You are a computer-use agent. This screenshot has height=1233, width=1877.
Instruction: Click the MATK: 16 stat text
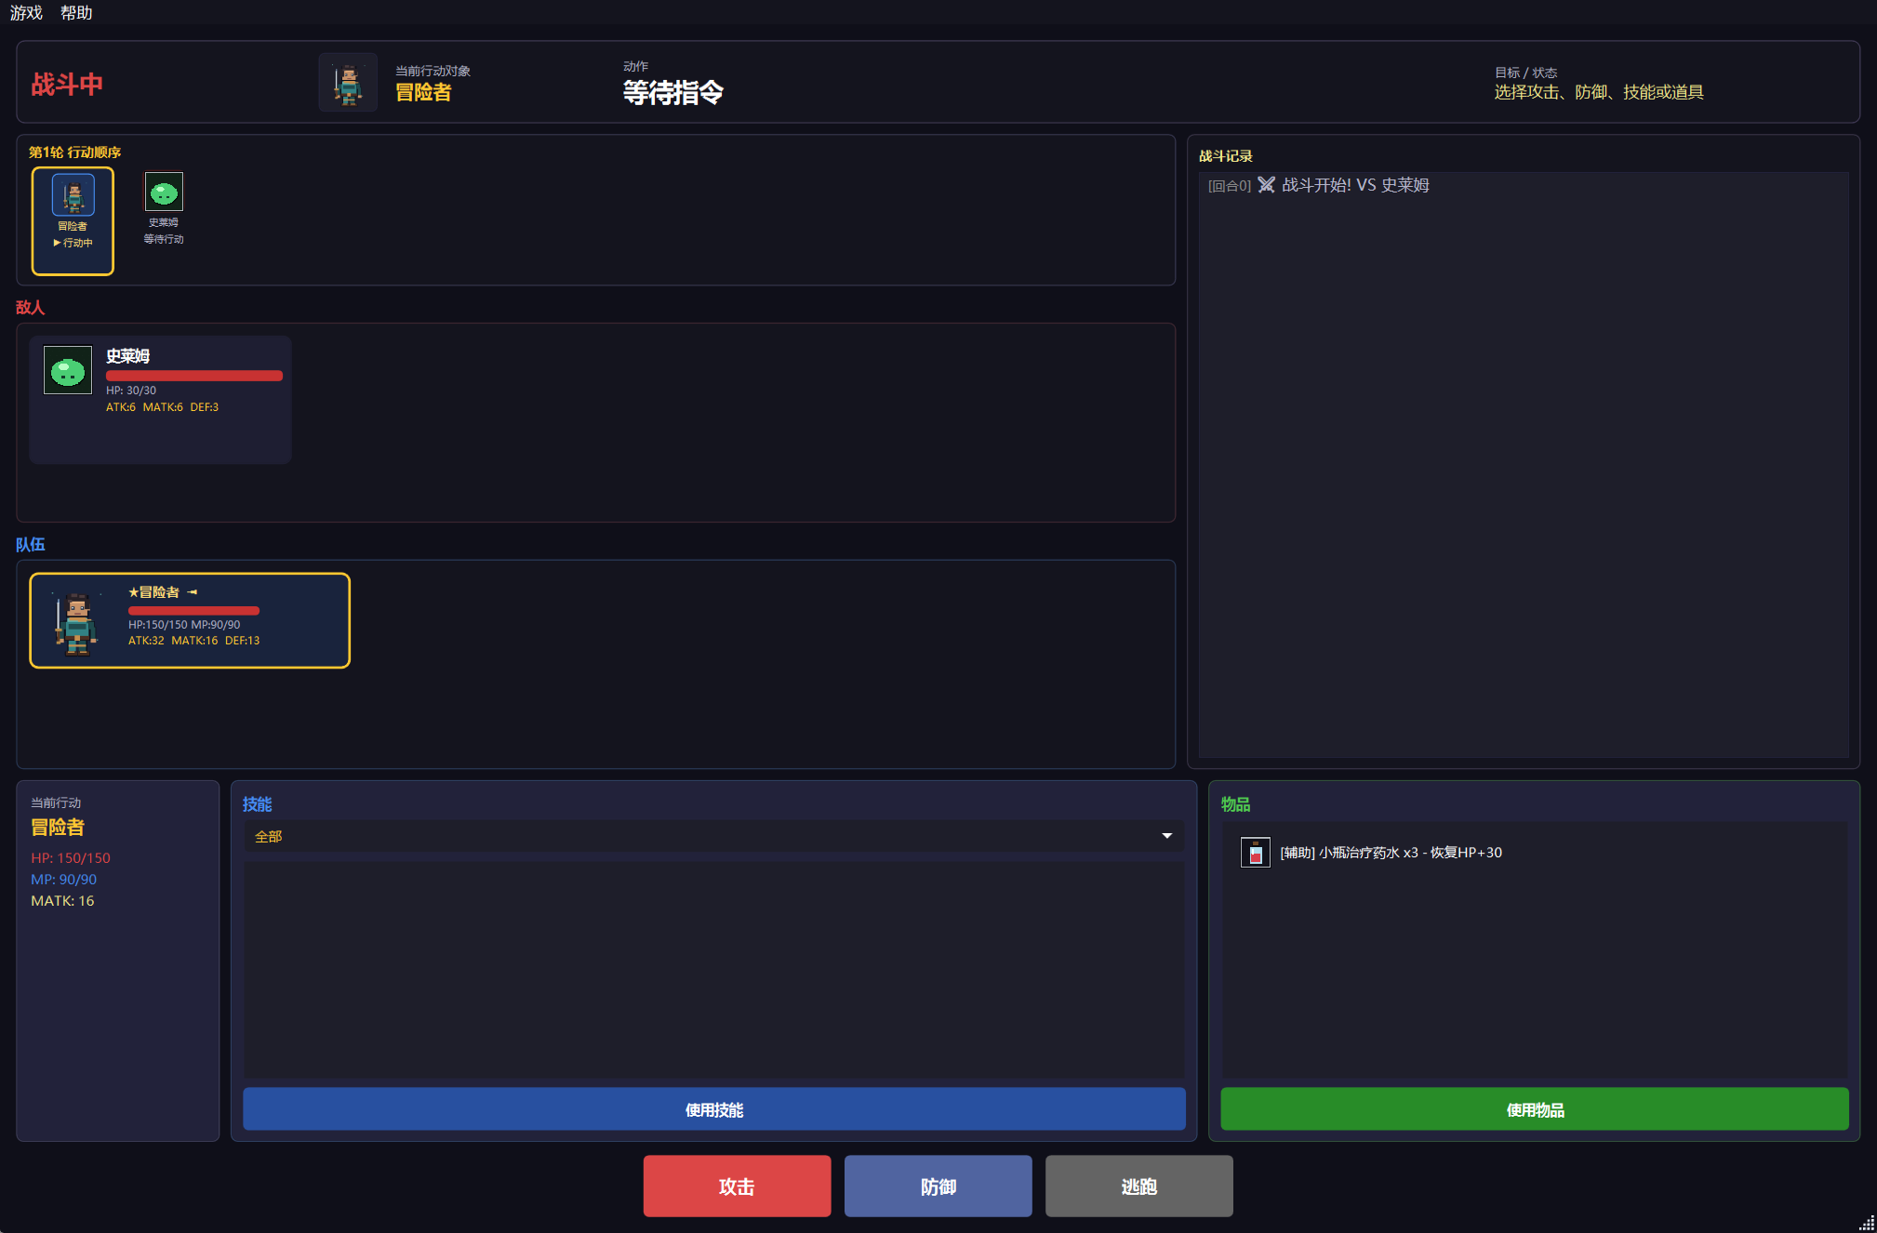pos(62,901)
